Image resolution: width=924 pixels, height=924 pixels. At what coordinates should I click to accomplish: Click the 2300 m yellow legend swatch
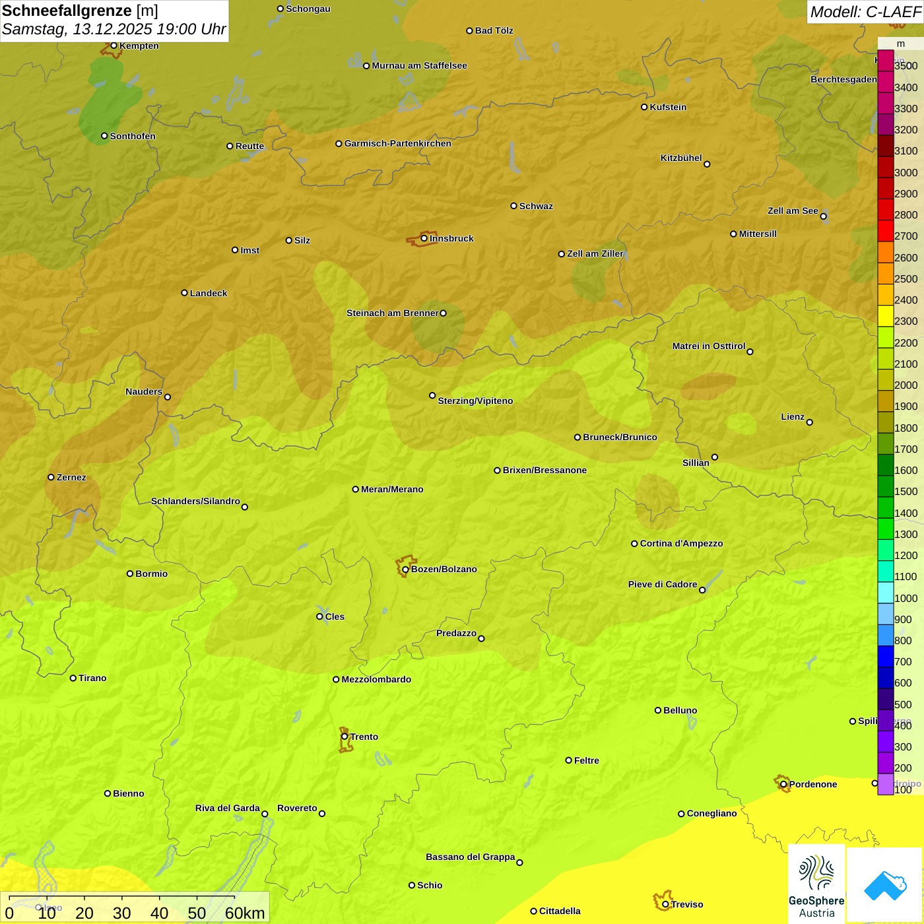(x=886, y=316)
